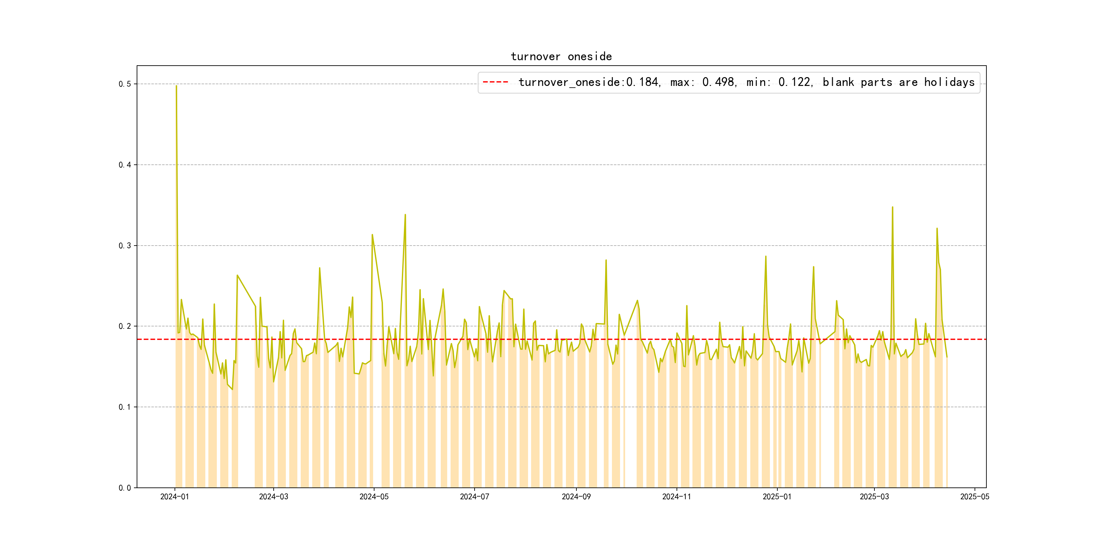
Task: Click the 0.4 y-axis tick label
Action: tap(125, 165)
